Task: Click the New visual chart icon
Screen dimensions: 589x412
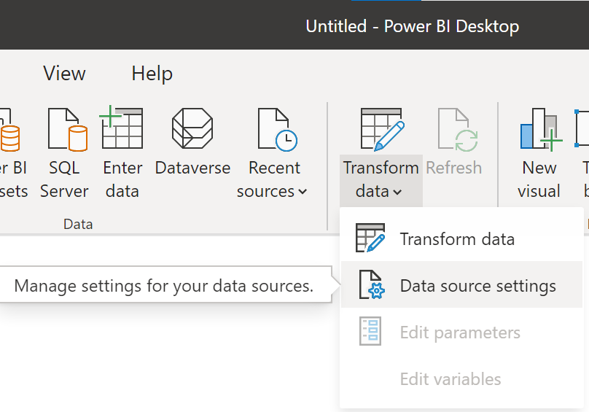Action: [x=541, y=130]
